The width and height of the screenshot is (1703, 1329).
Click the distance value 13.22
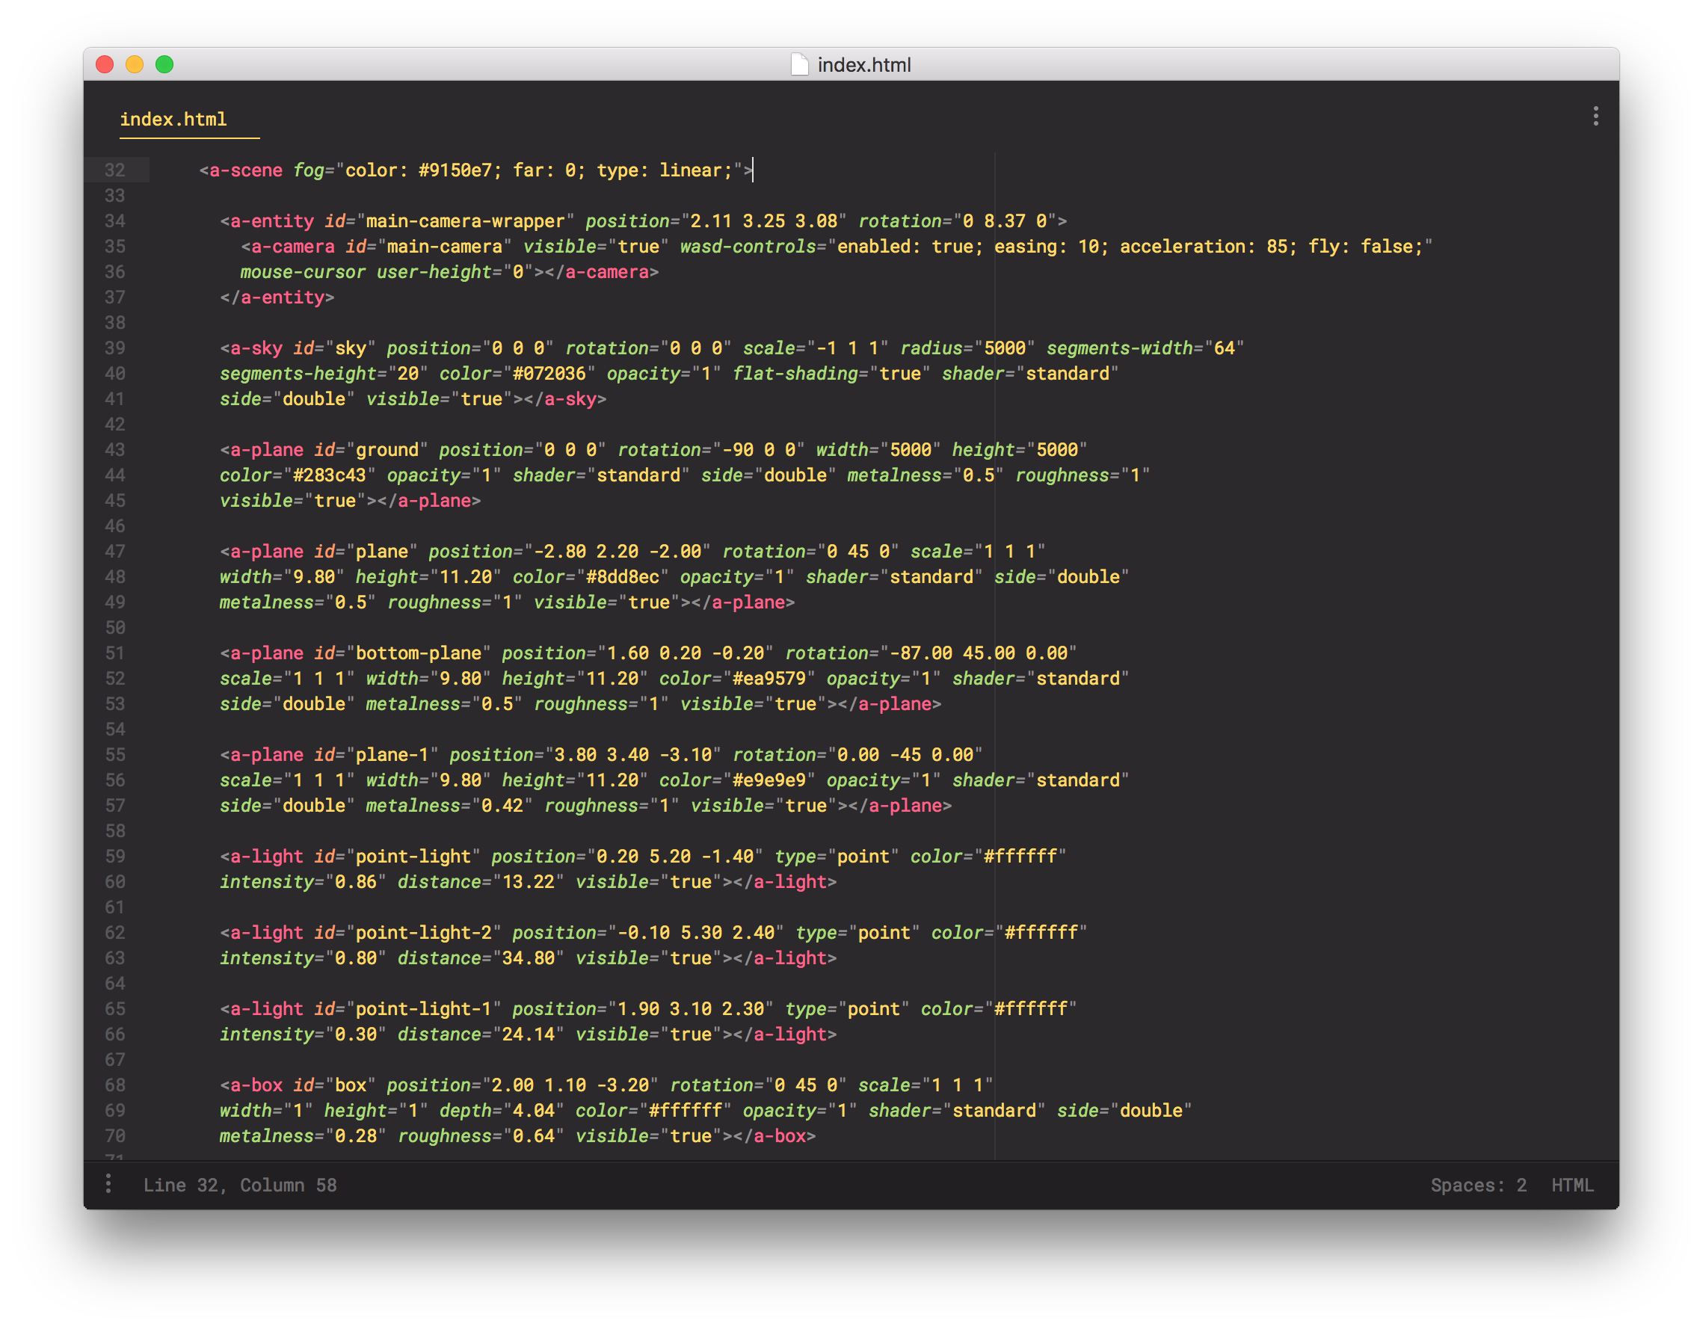(x=528, y=881)
